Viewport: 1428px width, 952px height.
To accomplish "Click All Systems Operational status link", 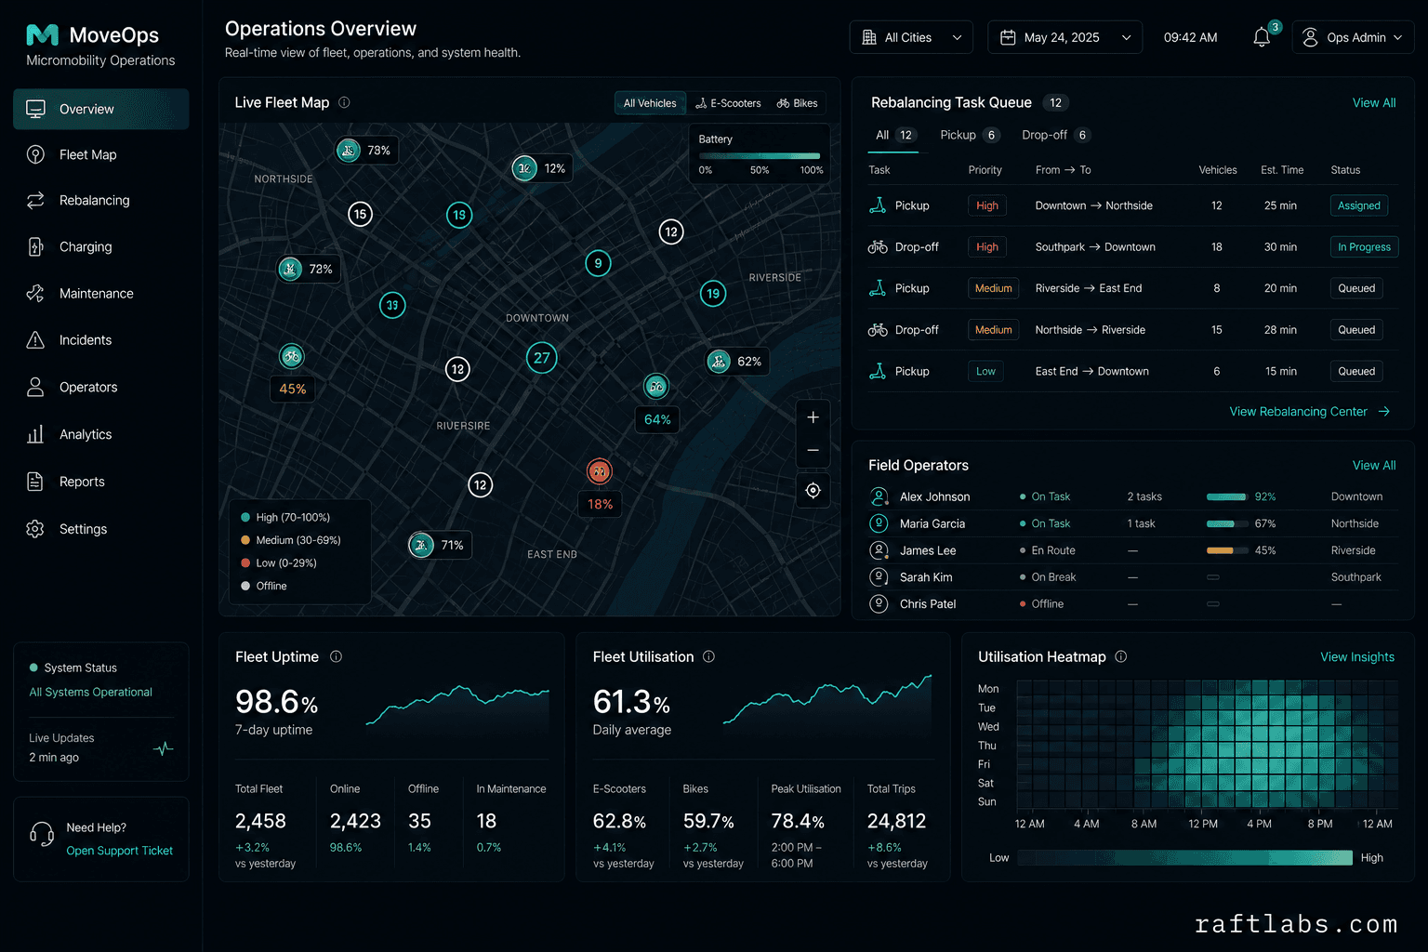I will tap(90, 692).
